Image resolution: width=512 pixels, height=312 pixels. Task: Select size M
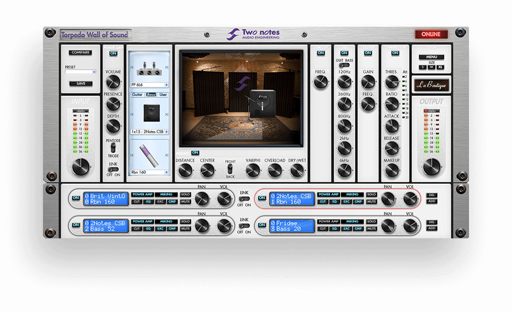(431, 67)
